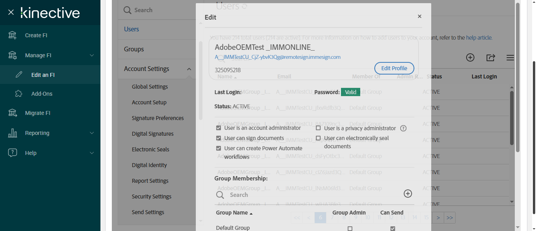
Task: Click the Reporting bar chart icon
Action: 13,133
